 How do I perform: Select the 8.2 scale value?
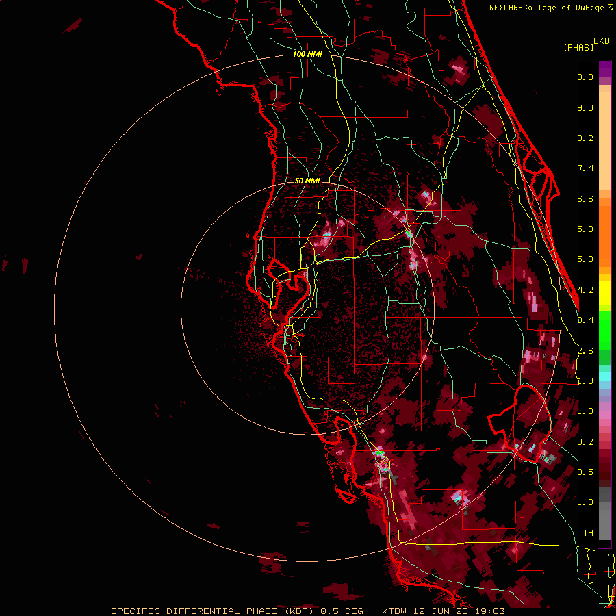point(585,138)
